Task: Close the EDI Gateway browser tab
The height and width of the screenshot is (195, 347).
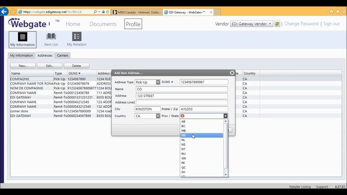Action: 211,12
